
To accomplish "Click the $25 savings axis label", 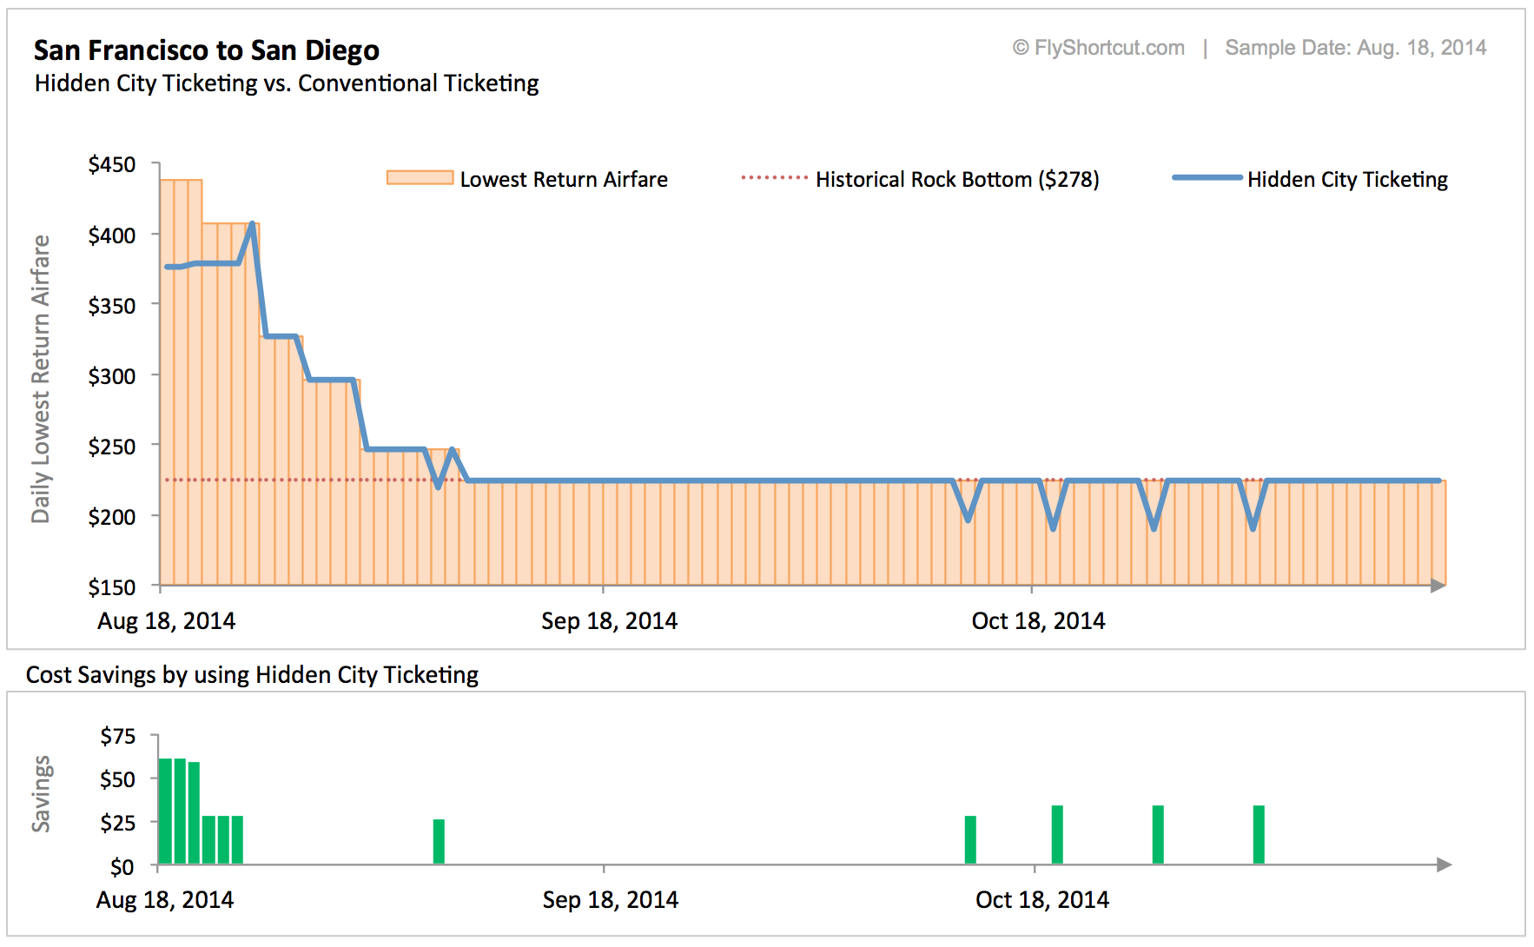I will 118,822.
